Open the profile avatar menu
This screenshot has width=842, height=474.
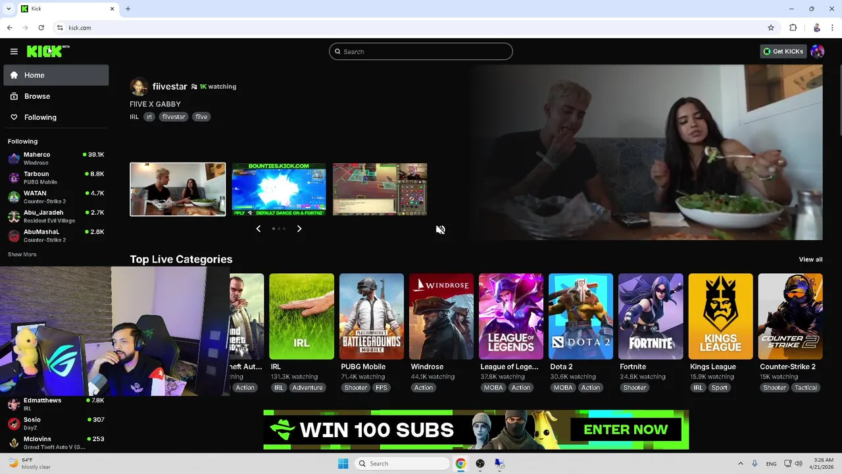point(818,51)
